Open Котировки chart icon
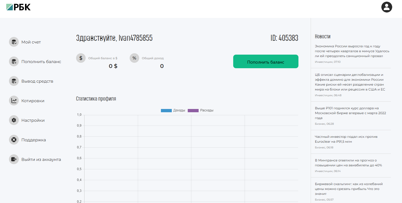Viewport: 402px width, 203px height. click(14, 101)
